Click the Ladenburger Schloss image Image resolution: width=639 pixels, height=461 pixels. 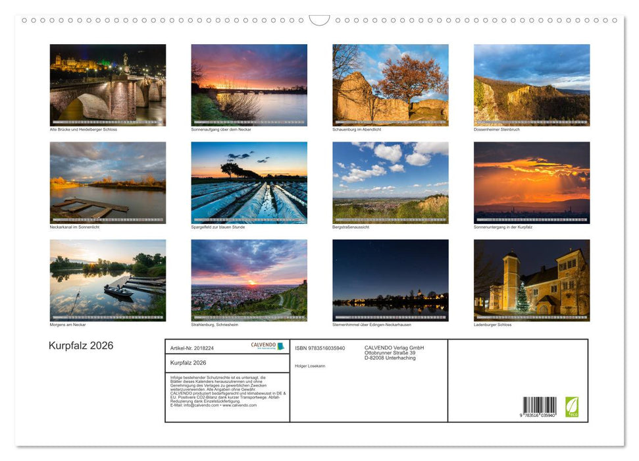point(532,280)
